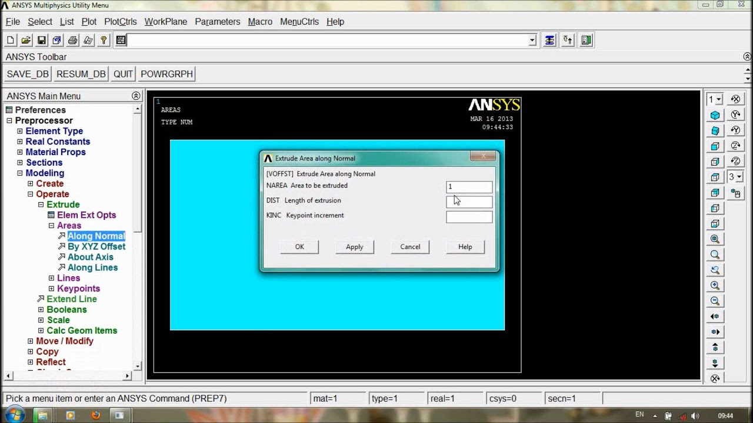Click Apply in Extrude Area dialog

click(x=354, y=247)
